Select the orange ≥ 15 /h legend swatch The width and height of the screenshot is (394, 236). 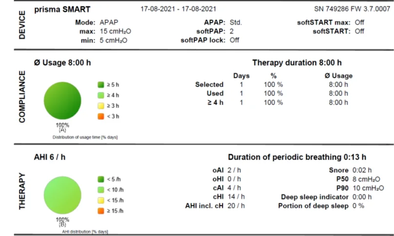pyautogui.click(x=101, y=210)
